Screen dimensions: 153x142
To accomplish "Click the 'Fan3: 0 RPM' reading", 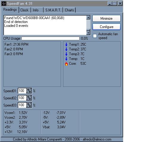I will 14,54.
